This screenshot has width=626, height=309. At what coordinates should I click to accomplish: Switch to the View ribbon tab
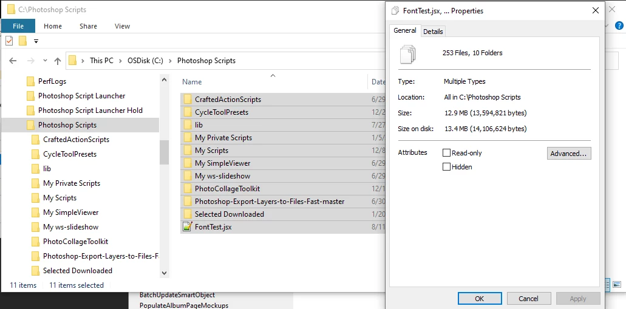coord(122,26)
